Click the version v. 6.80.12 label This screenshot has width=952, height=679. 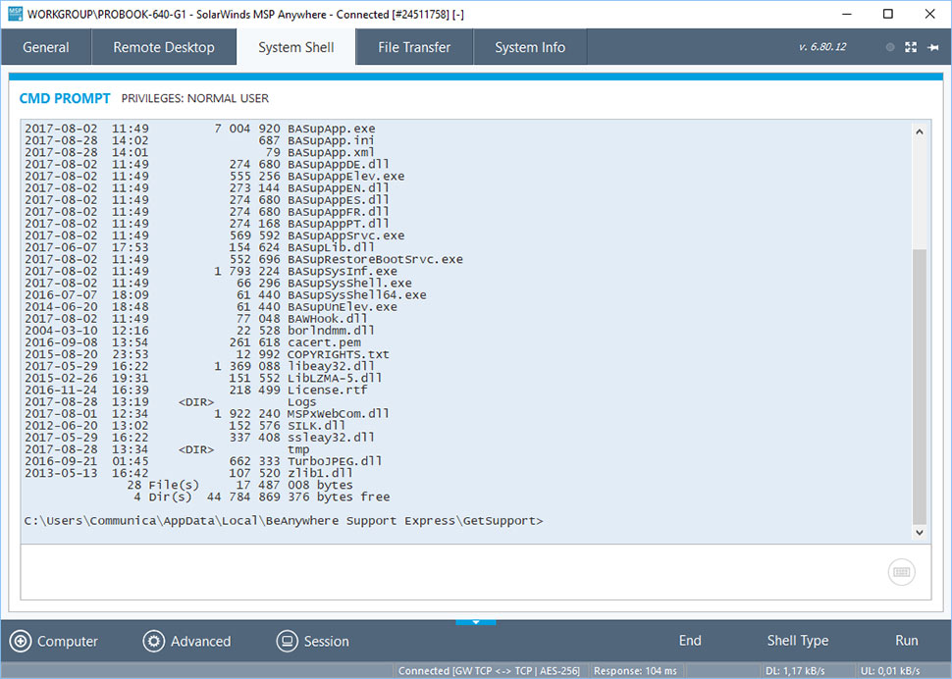(822, 47)
